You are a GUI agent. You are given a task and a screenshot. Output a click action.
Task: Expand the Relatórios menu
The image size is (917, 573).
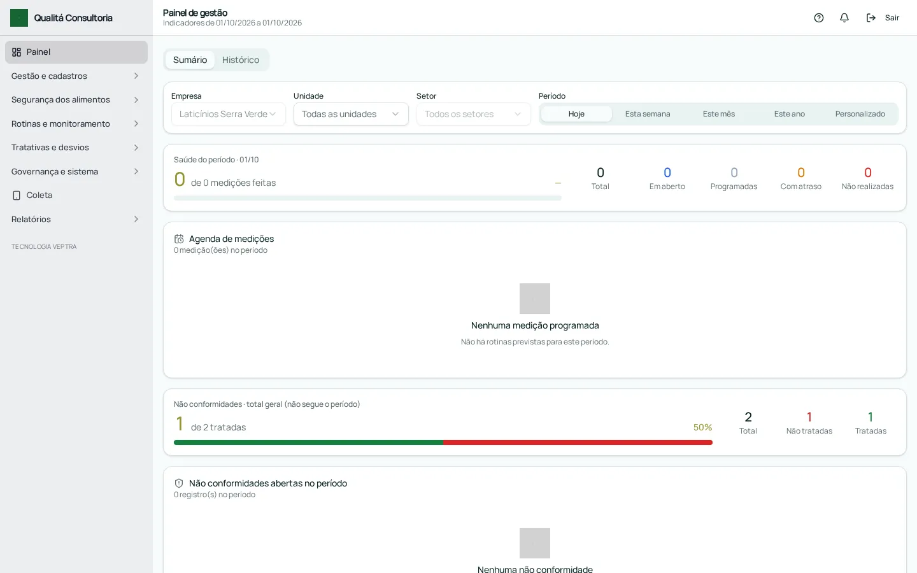(76, 219)
